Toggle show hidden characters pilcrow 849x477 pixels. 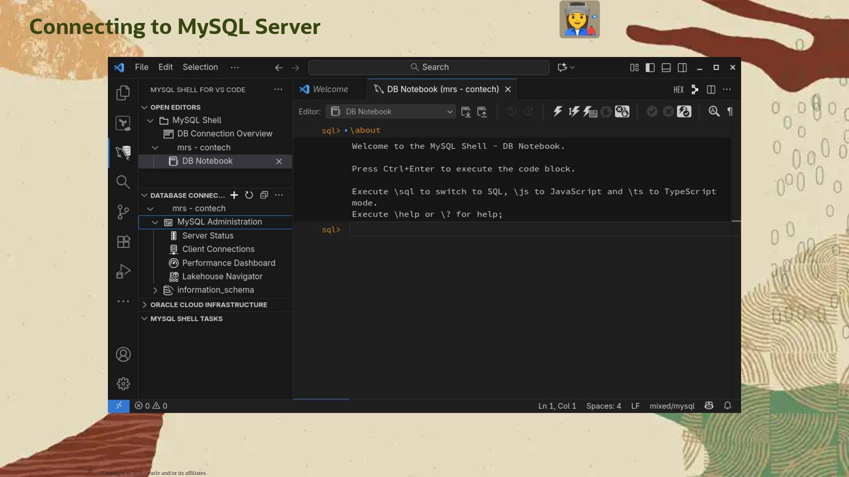click(x=730, y=112)
